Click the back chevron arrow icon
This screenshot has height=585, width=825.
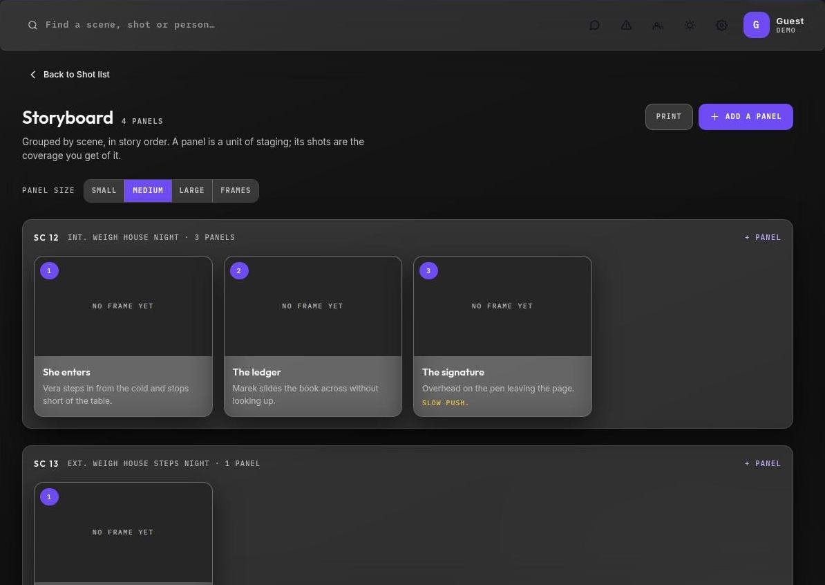[x=32, y=75]
